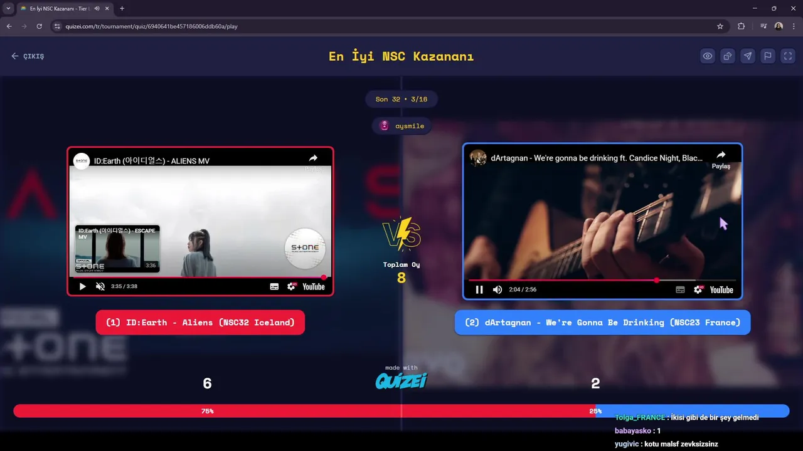The image size is (803, 451).
Task: Open YouTube logo on ID:Earth video
Action: [x=314, y=286]
